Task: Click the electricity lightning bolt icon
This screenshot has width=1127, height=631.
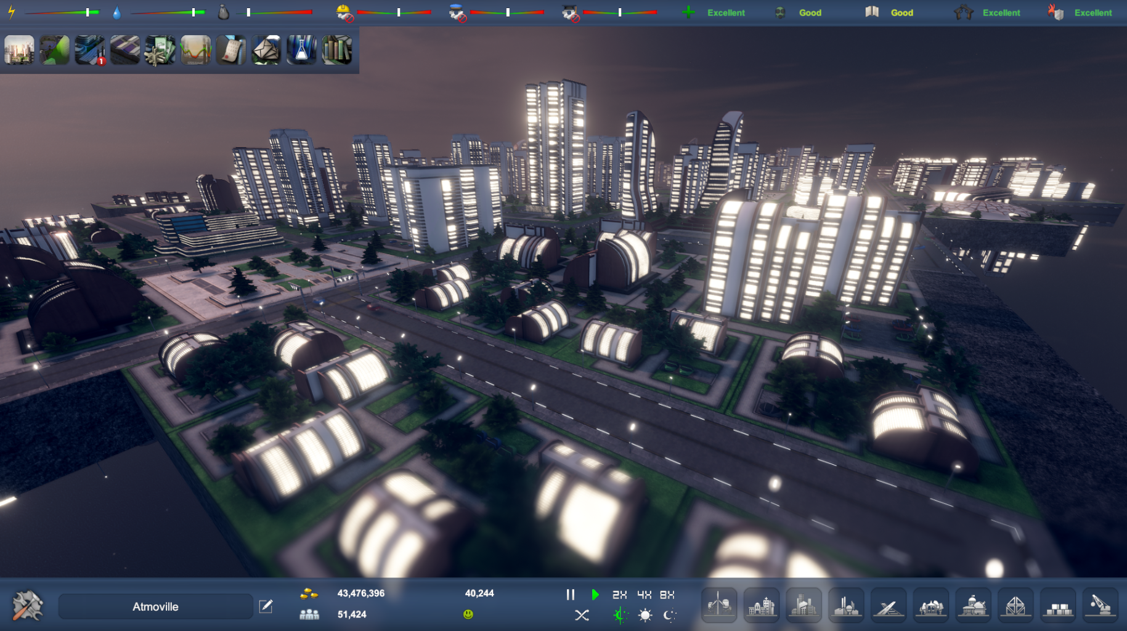Action: [11, 12]
